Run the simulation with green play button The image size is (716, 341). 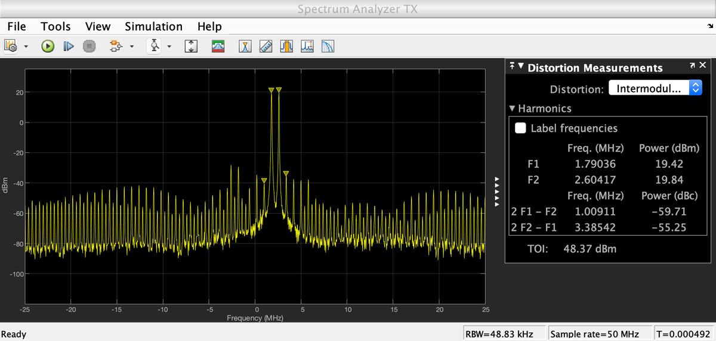(48, 46)
